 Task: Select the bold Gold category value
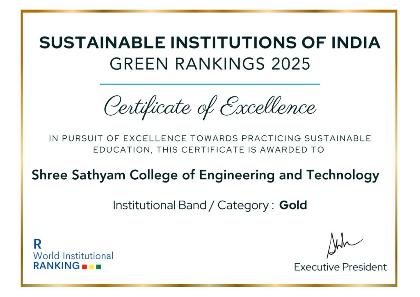293,205
